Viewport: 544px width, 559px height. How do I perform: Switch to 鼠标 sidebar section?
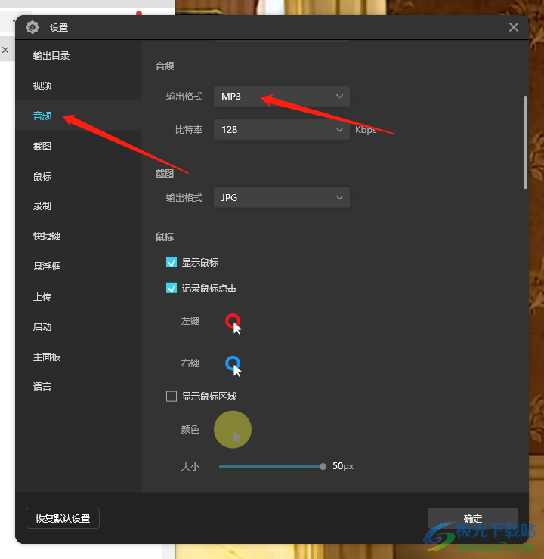[x=42, y=176]
